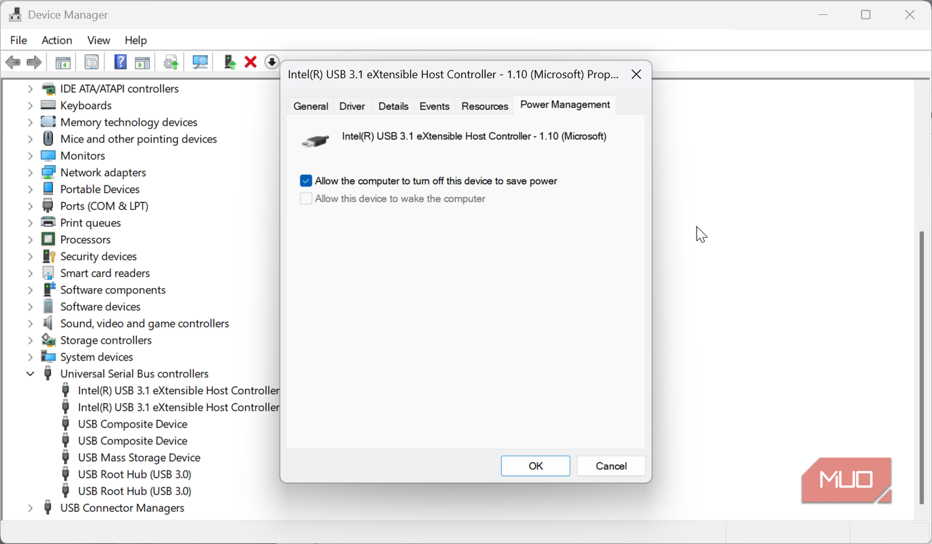The image size is (932, 544).
Task: Click the Properties sheet toolbar icon
Action: [91, 62]
